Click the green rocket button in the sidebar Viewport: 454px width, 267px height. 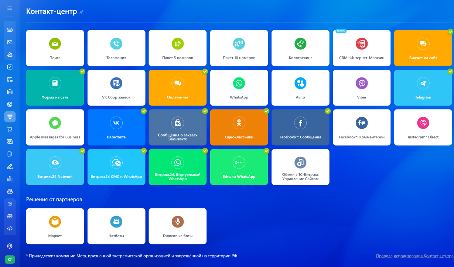(x=10, y=260)
